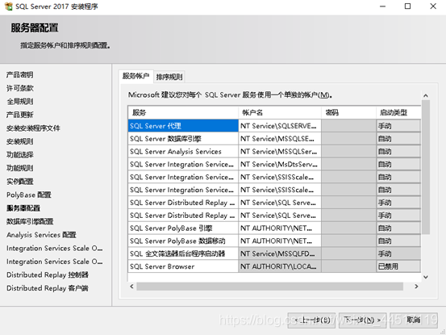Minimize the SQL Server 2017 setup window
The image size is (446, 335).
(382, 6)
